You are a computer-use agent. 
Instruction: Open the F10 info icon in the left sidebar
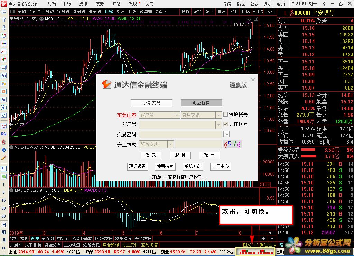[x=3, y=75]
